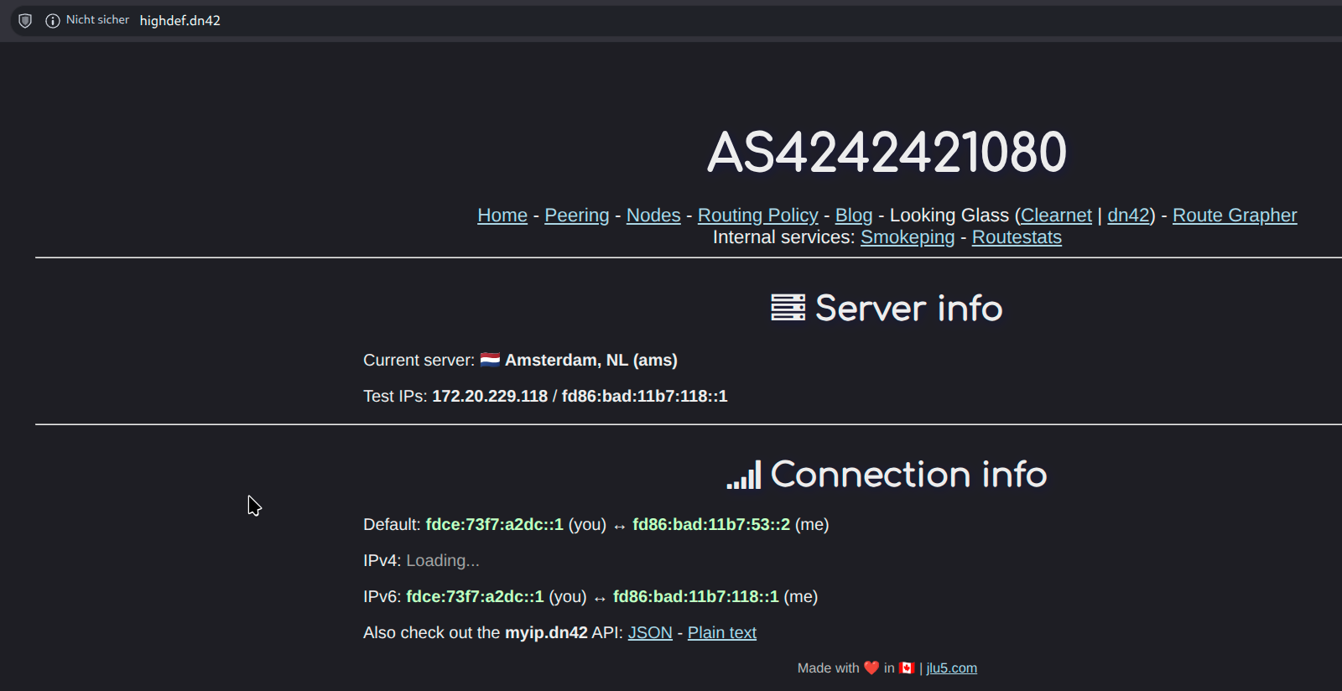Click the site info 'Nicht sicher' icon
The image size is (1342, 691).
[53, 21]
